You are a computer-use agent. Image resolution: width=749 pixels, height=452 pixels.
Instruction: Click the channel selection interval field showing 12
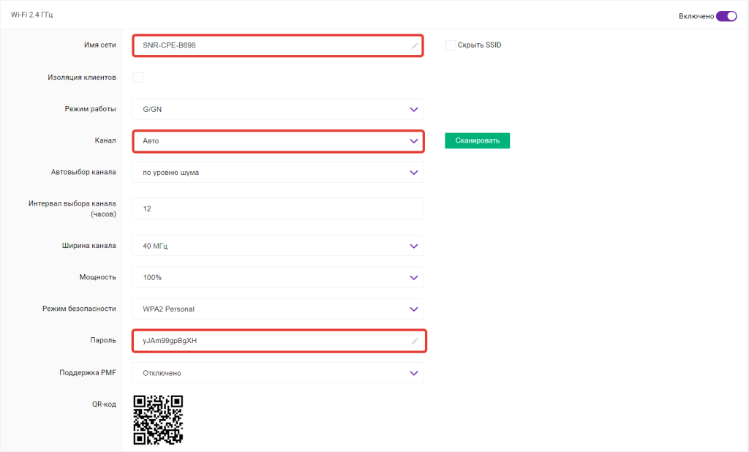277,208
